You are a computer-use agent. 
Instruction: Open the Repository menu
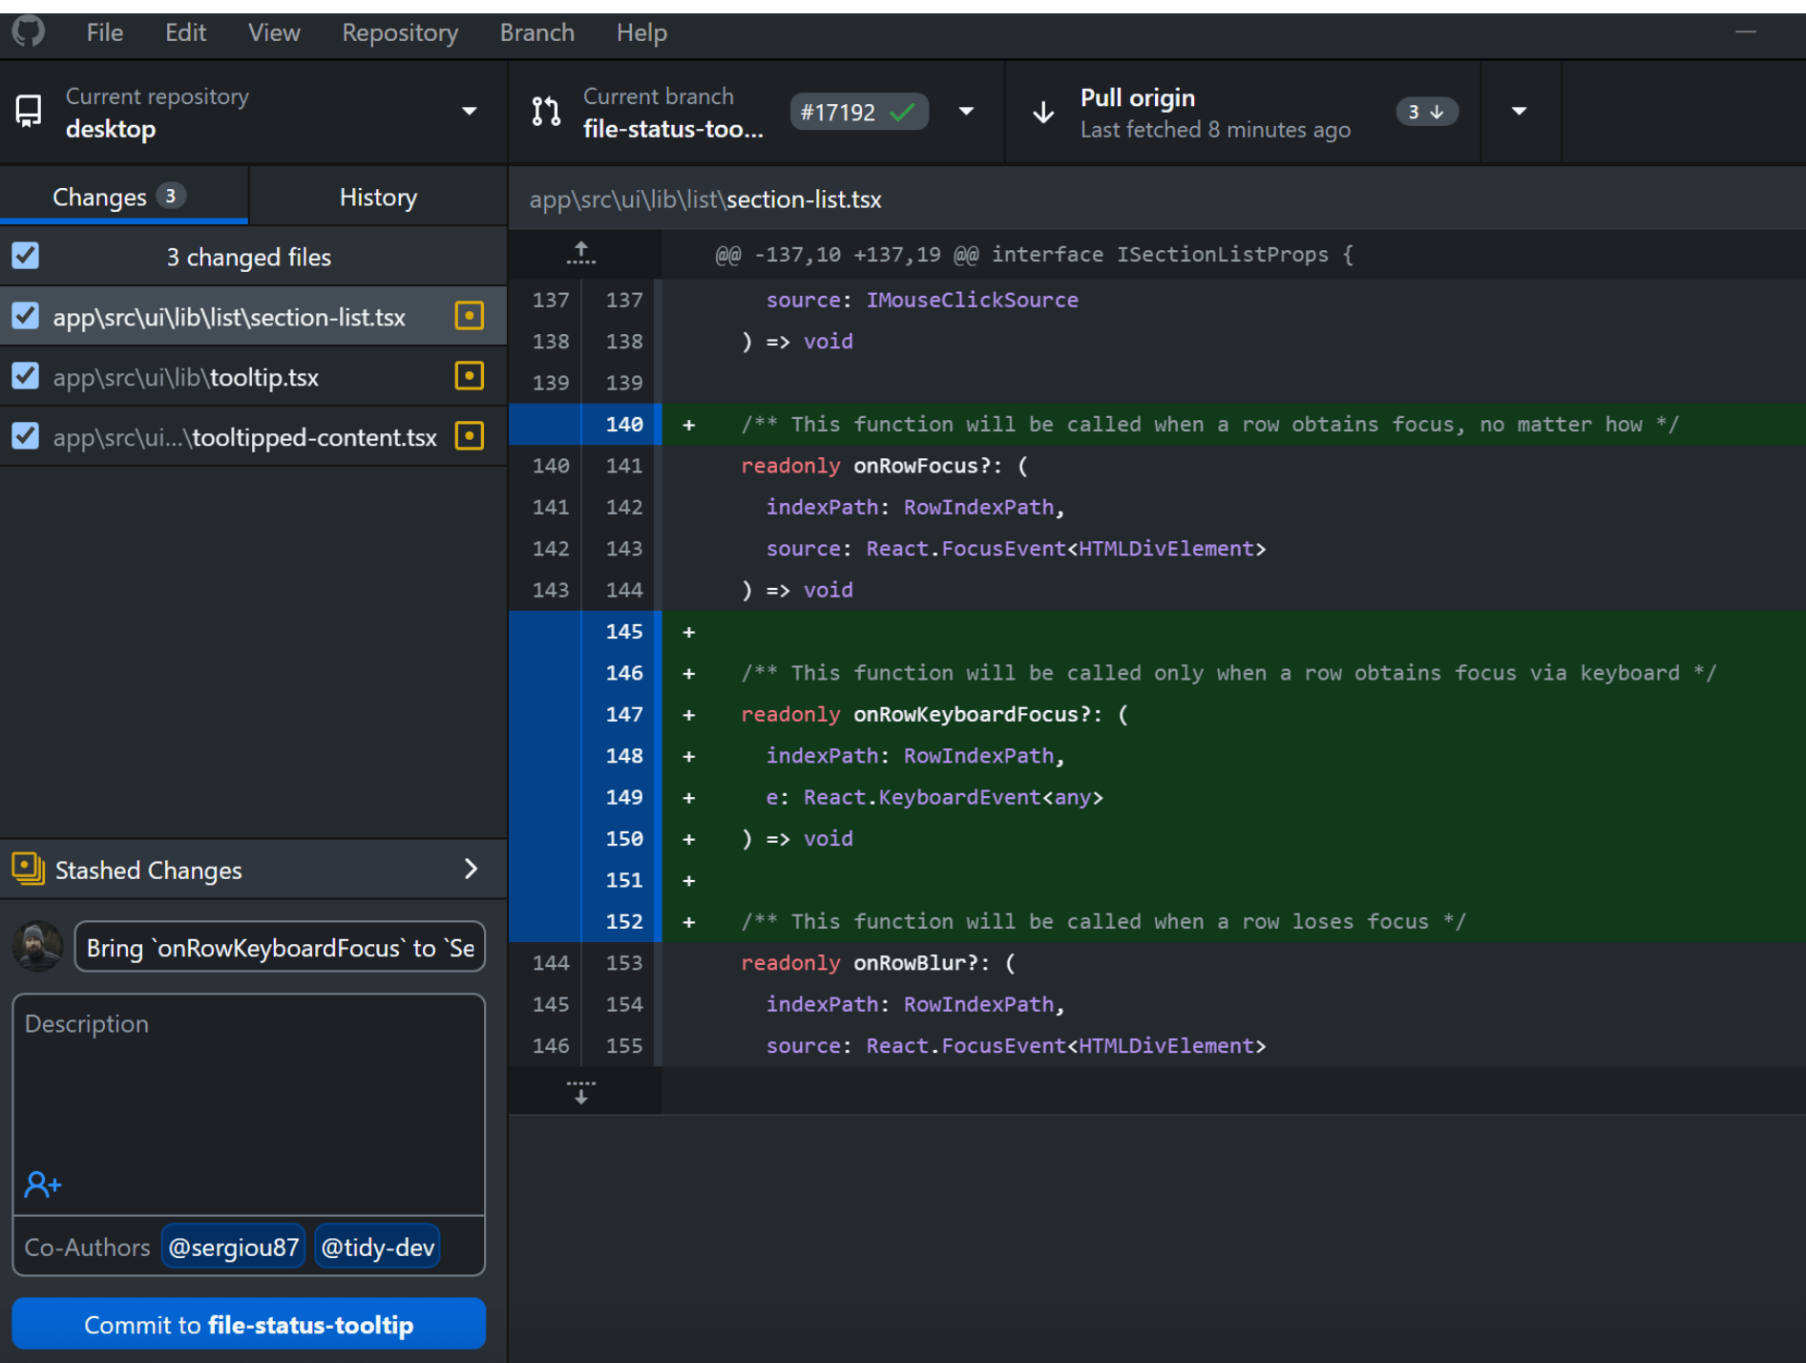tap(400, 32)
